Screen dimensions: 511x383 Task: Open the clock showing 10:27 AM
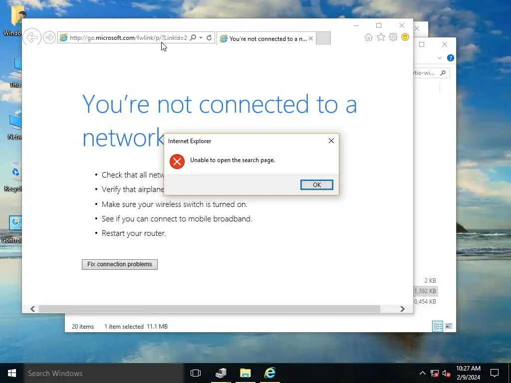click(468, 373)
